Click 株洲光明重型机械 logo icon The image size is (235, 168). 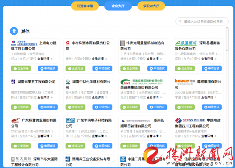(x=123, y=43)
